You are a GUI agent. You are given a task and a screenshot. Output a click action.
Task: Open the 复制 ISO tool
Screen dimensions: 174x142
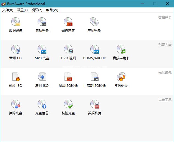42,80
